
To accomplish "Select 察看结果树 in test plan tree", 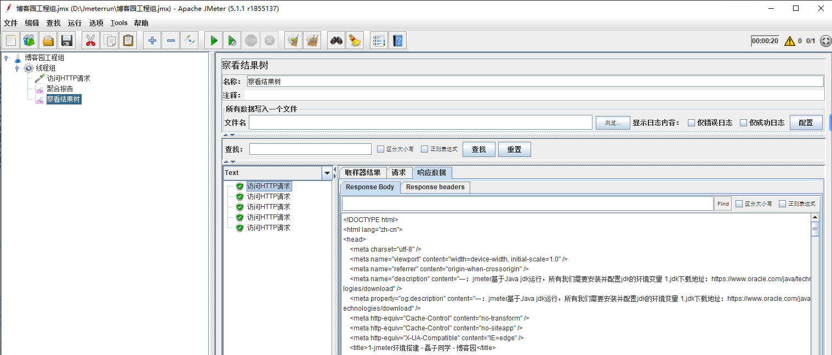I will click(x=64, y=99).
